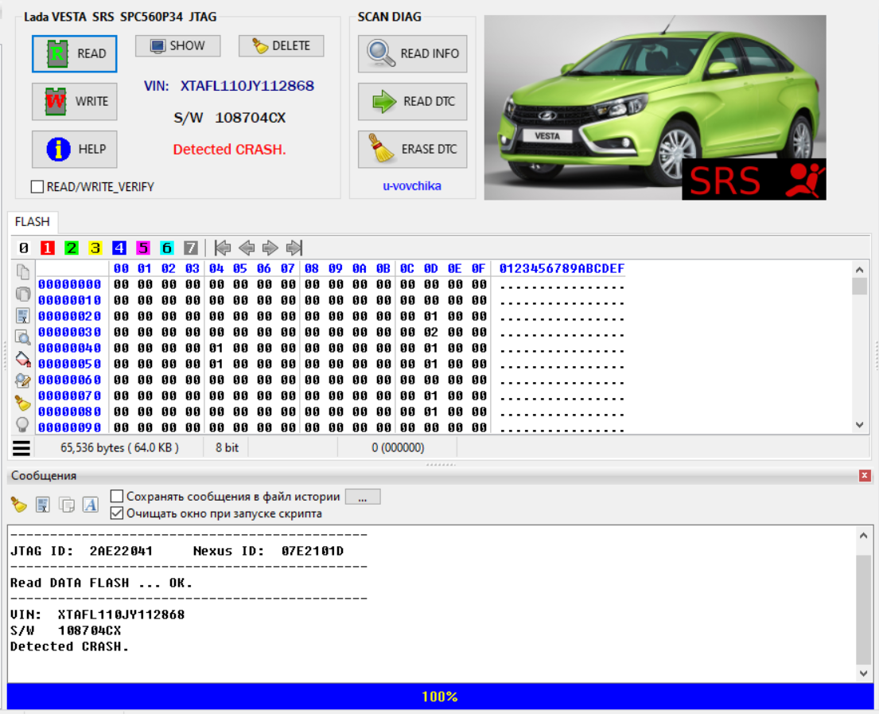Viewport: 879px width, 714px height.
Task: Click the SHOW monitor button
Action: tap(177, 46)
